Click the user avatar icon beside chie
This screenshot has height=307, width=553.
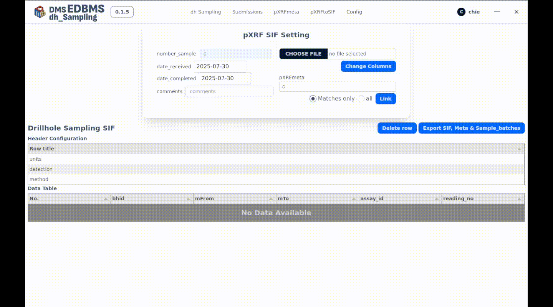(461, 12)
